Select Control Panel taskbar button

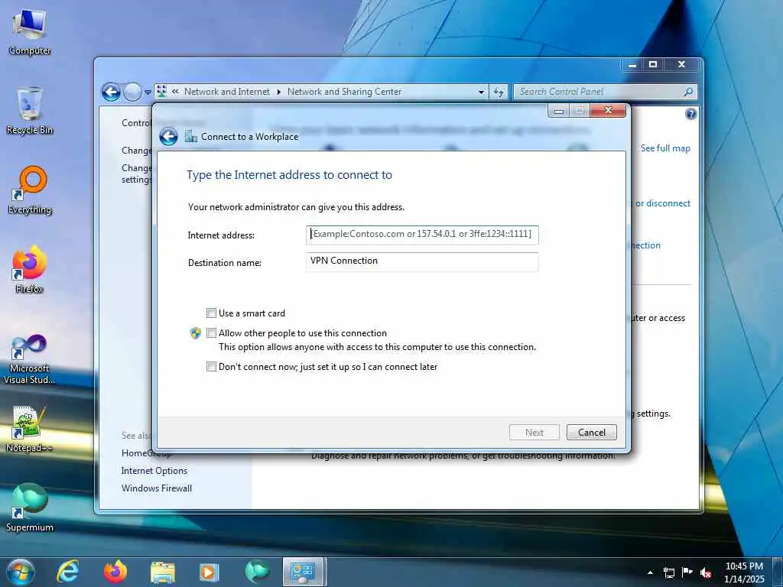pyautogui.click(x=304, y=572)
